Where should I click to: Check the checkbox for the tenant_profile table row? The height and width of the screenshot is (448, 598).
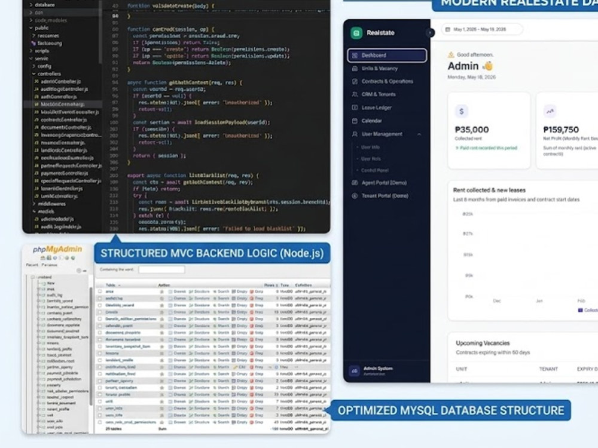[100, 395]
